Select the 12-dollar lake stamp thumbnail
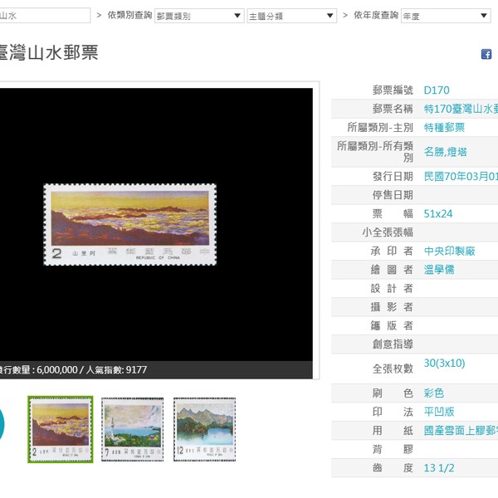This screenshot has height=498, width=498. tap(204, 429)
